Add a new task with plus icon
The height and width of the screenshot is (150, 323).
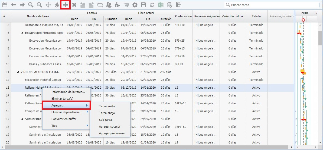[66, 5]
